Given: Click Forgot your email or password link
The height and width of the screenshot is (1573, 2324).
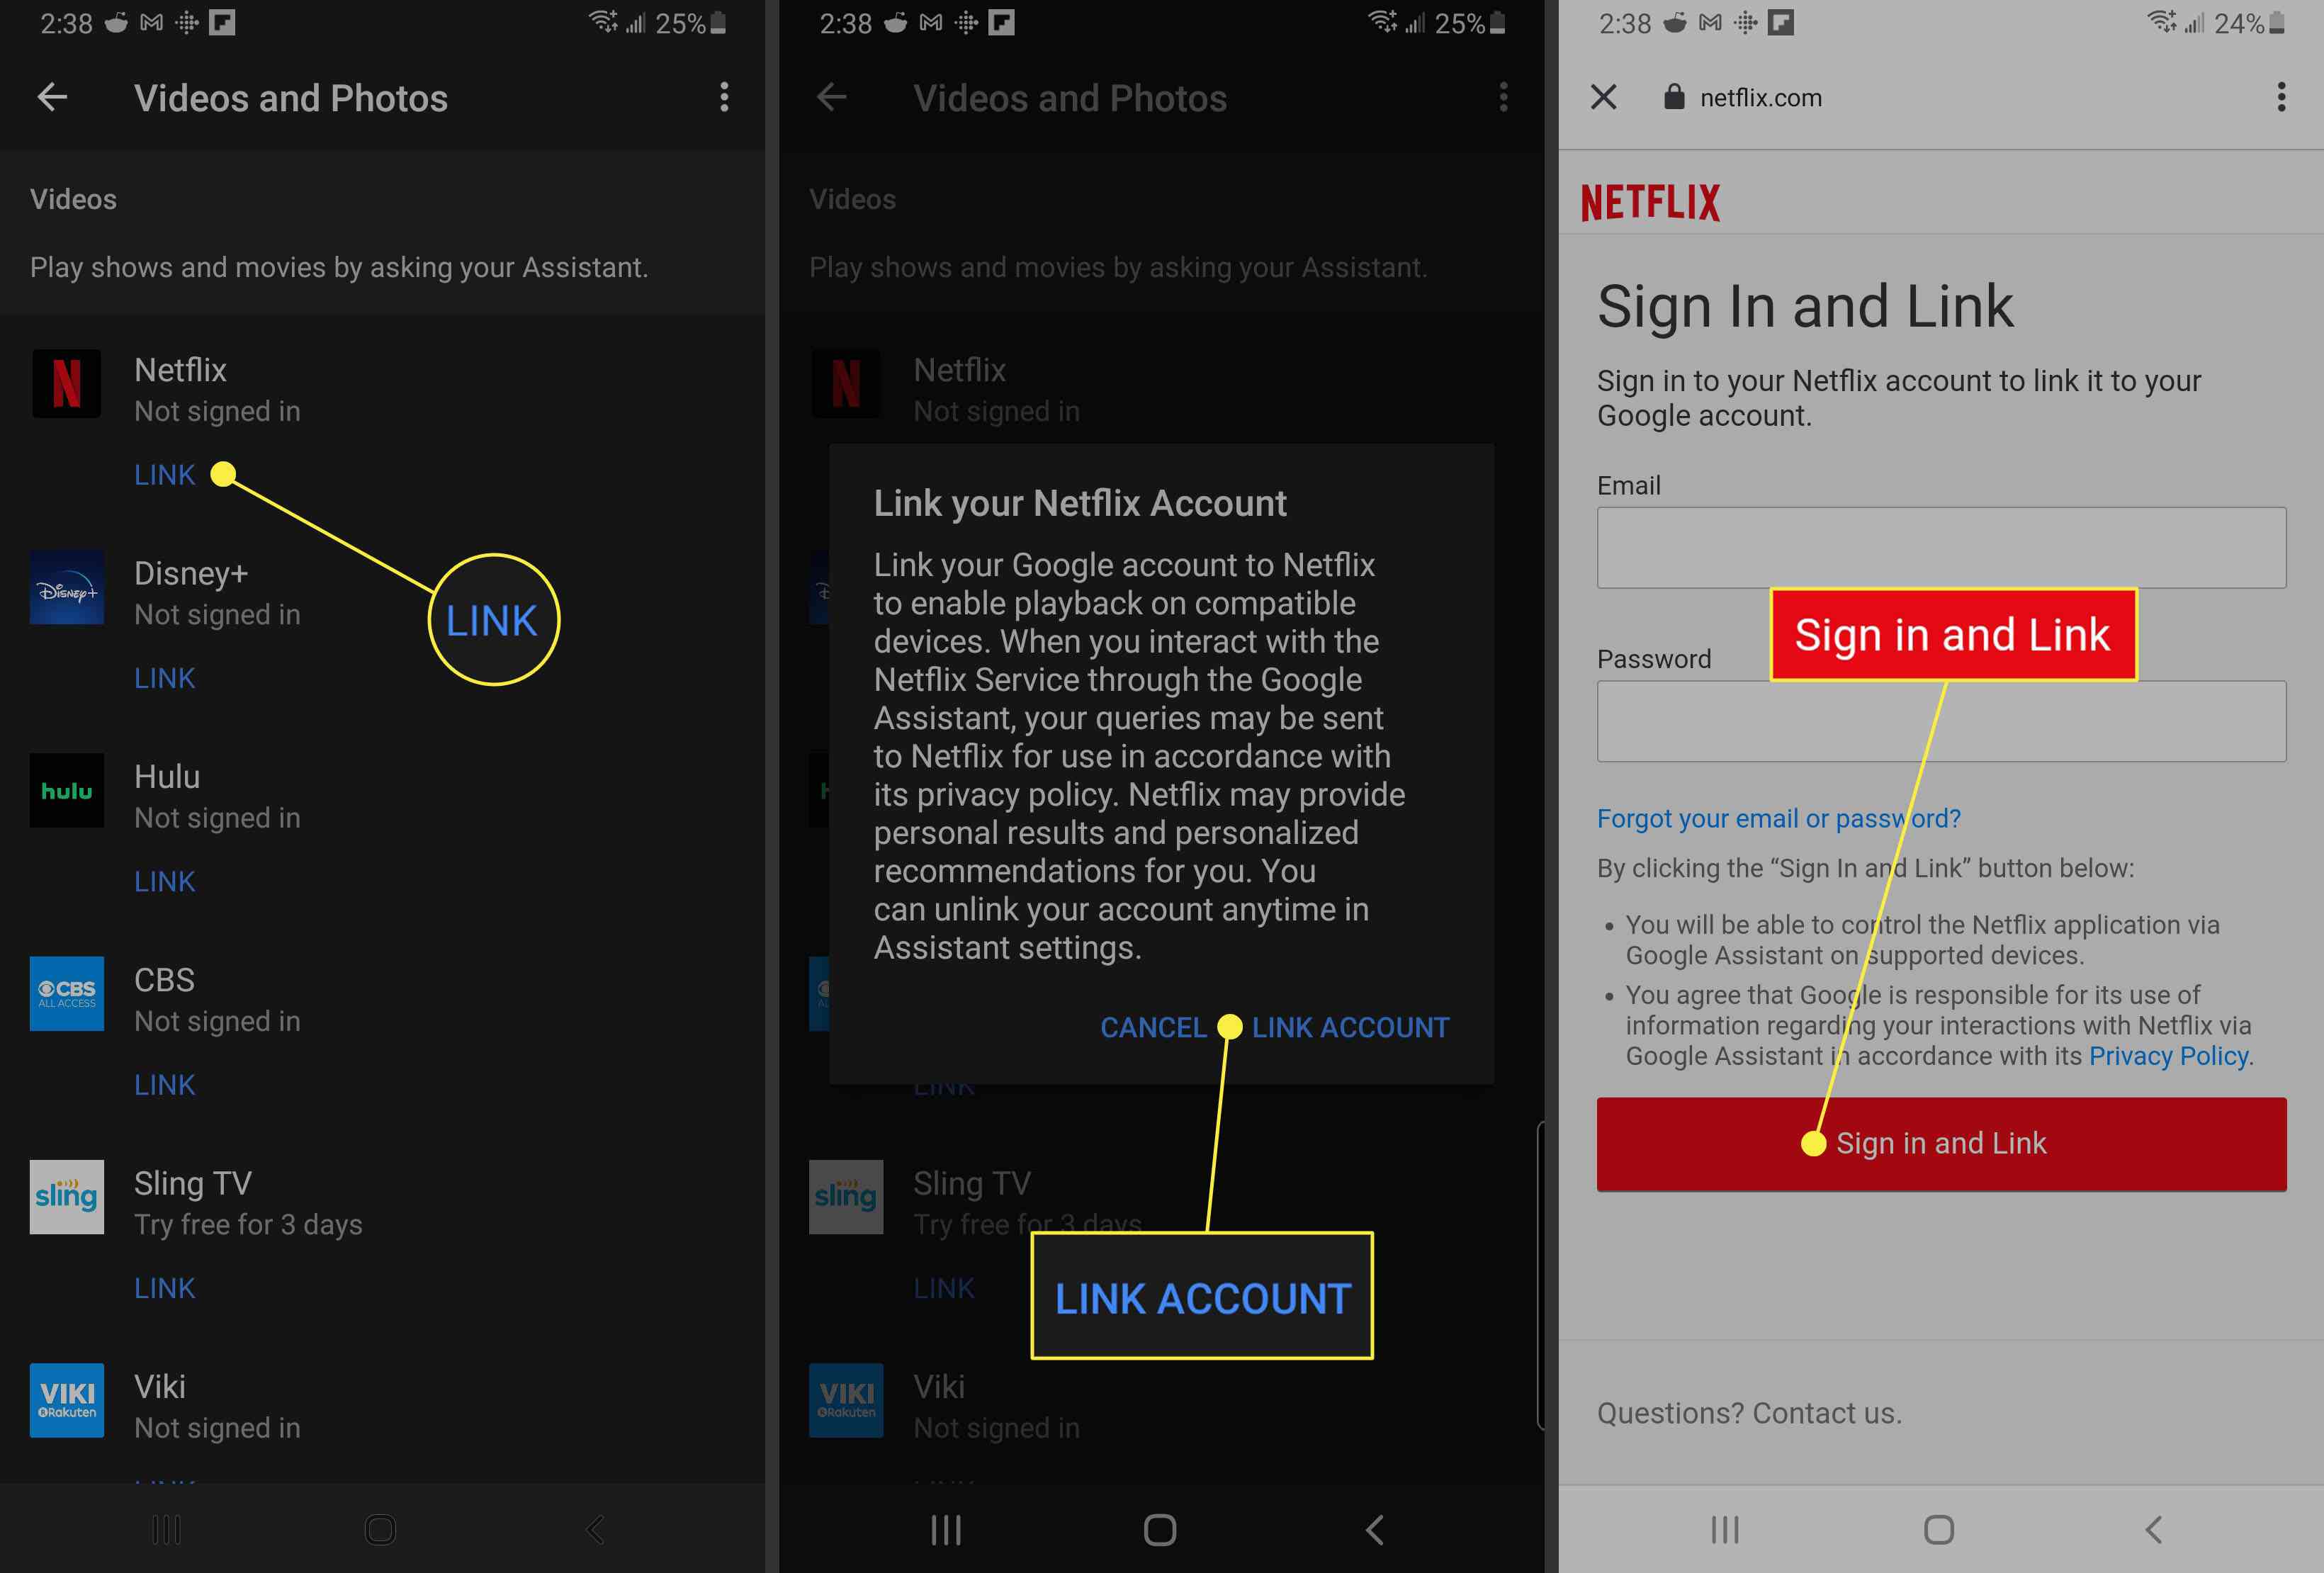Looking at the screenshot, I should point(1778,816).
